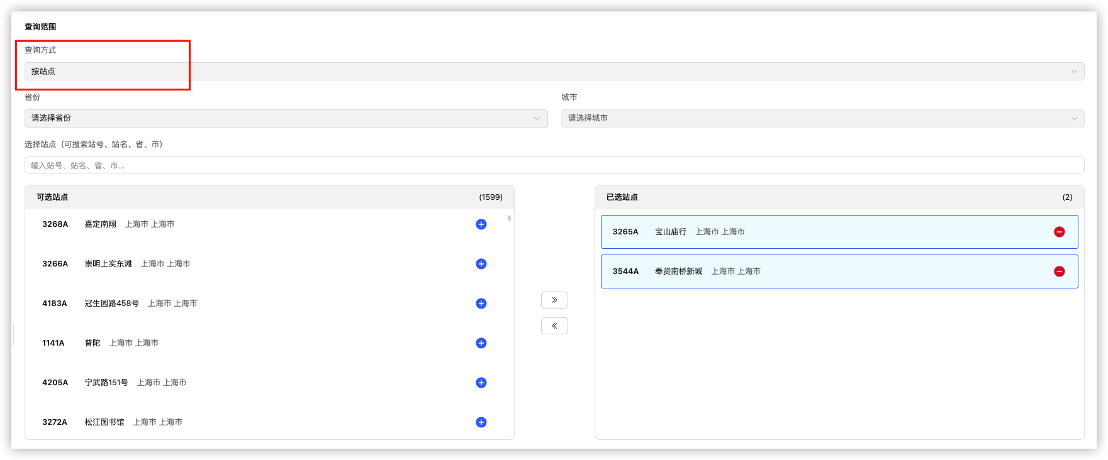Viewport: 1108px width, 460px height.
Task: Select the 1141A station code text
Action: point(53,343)
